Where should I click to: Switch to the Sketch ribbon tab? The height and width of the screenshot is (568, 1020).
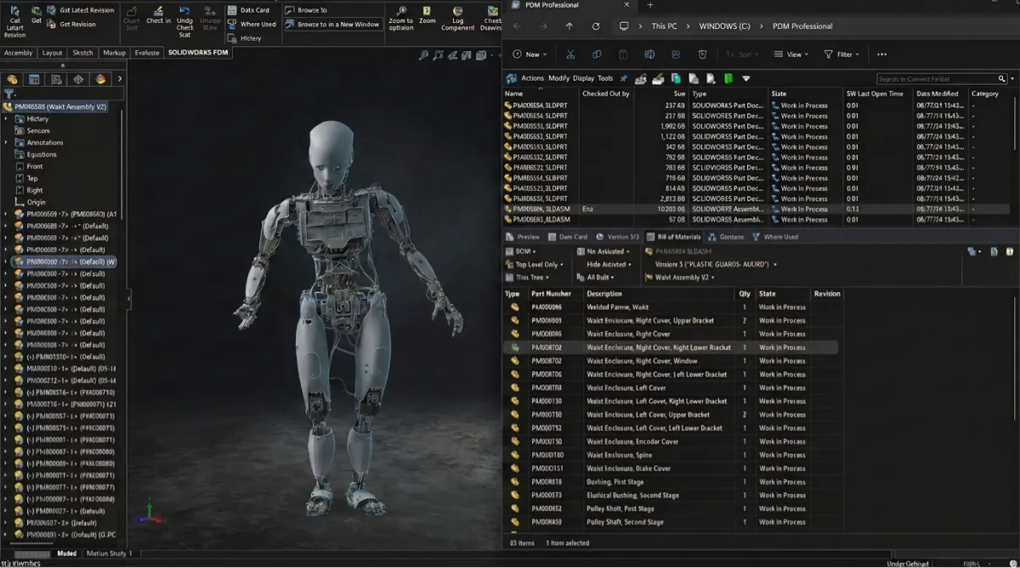(82, 53)
